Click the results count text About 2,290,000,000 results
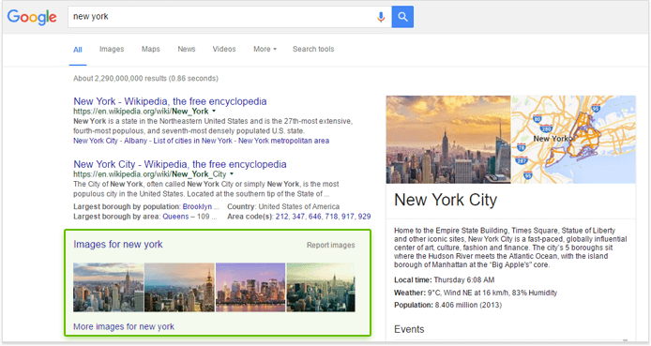 pyautogui.click(x=120, y=79)
